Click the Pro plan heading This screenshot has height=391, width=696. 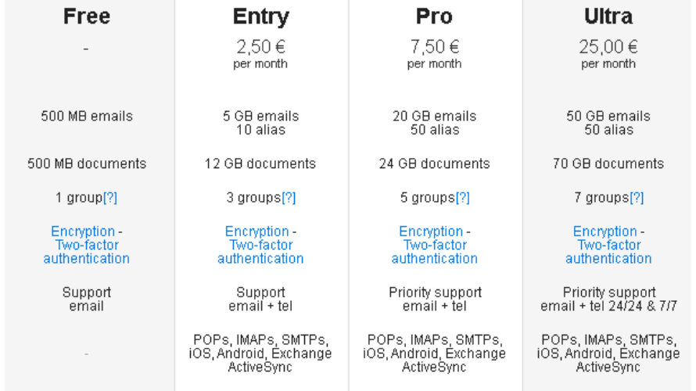point(435,16)
